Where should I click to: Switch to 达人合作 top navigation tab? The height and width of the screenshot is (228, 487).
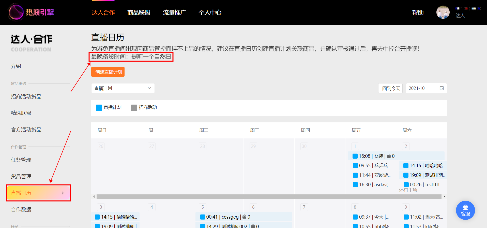pos(103,12)
